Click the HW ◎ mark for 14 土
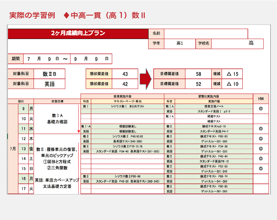This screenshot has width=277, height=220. (x=261, y=159)
